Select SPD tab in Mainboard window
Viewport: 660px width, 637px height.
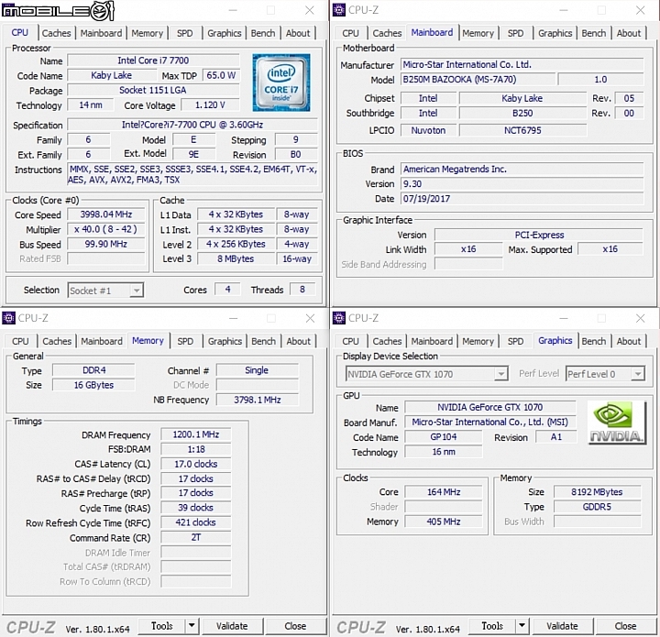tap(515, 33)
